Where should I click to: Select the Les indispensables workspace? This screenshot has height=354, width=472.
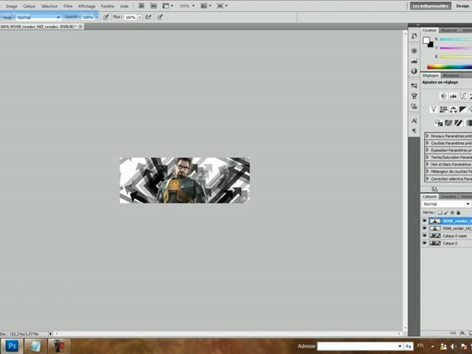(x=431, y=6)
